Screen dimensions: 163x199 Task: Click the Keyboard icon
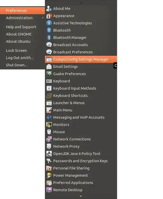(49, 81)
